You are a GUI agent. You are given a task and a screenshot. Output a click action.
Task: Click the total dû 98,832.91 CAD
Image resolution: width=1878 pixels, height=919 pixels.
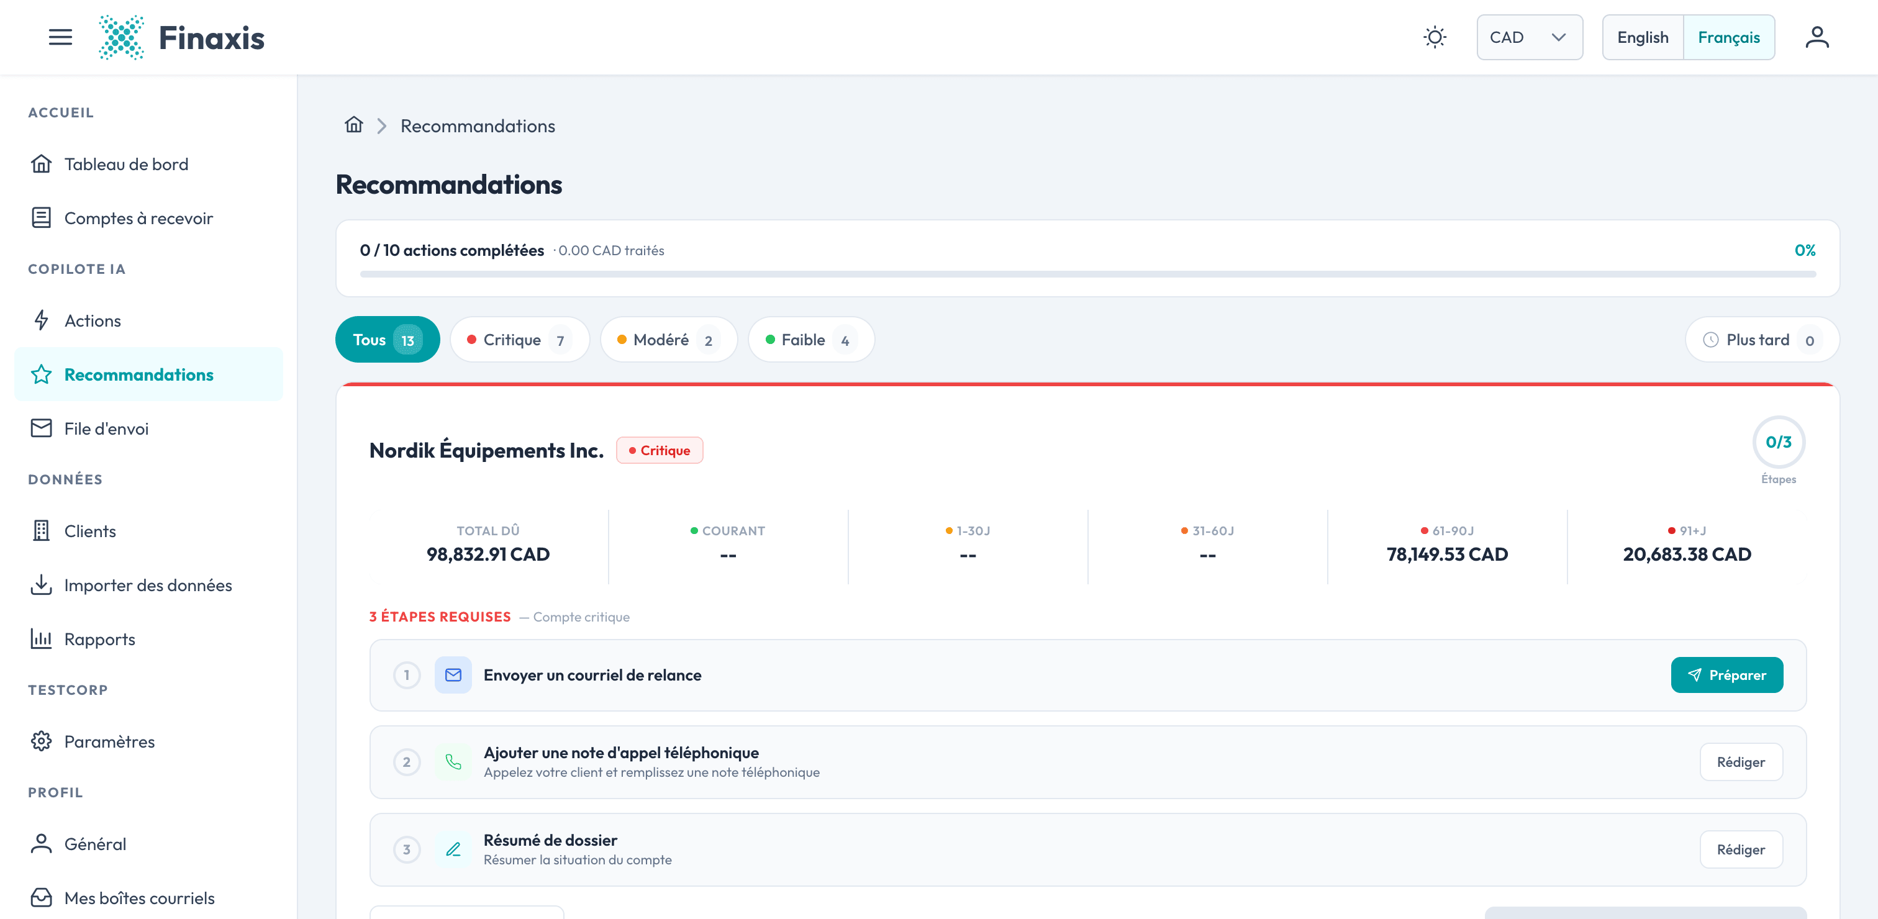(x=488, y=554)
